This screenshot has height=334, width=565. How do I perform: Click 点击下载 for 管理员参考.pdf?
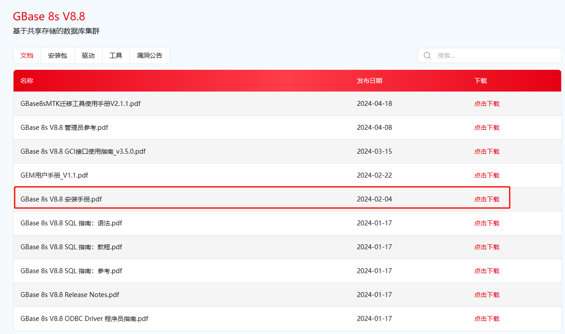tap(487, 128)
